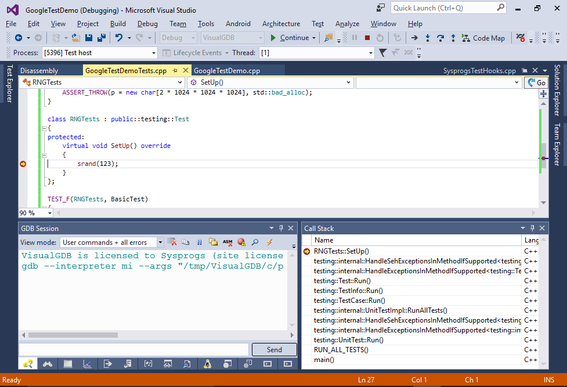Open the Architecture menu
This screenshot has height=387, width=567.
pos(281,24)
